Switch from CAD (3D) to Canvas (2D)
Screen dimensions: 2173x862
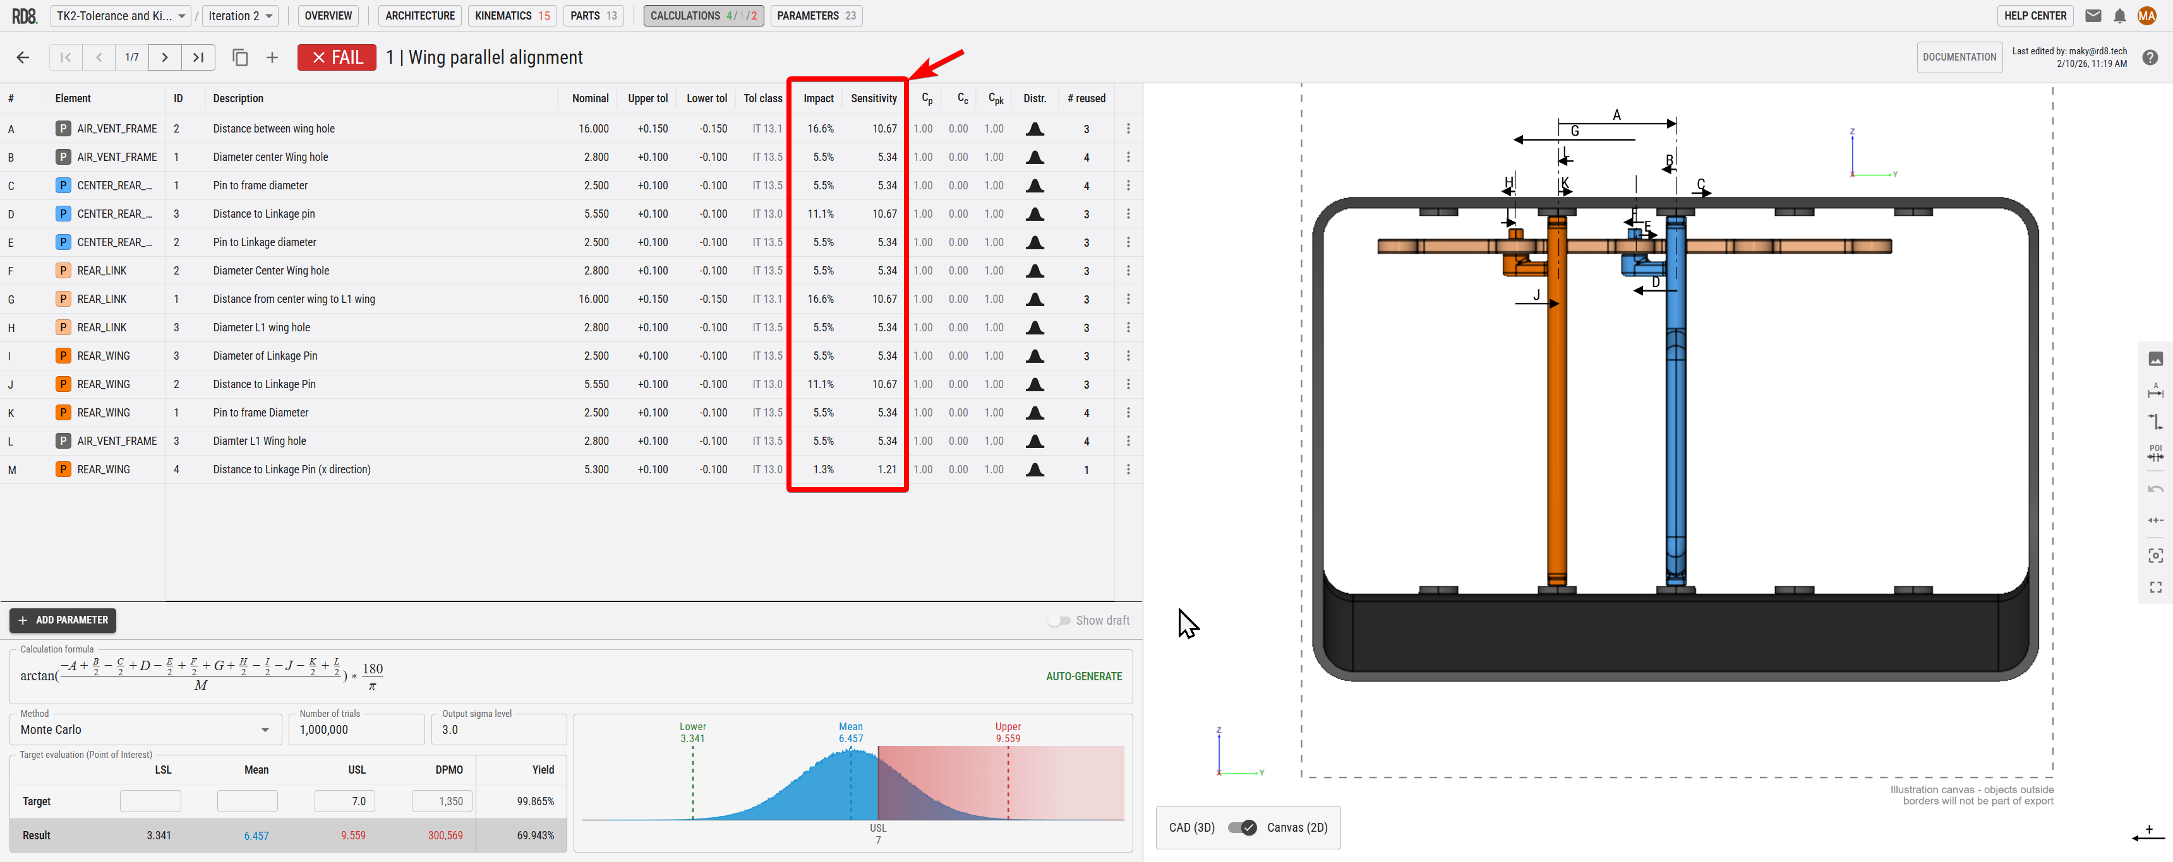click(1242, 827)
